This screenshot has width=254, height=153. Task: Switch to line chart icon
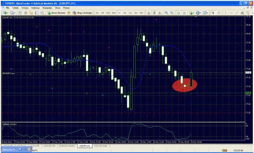click(x=160, y=13)
